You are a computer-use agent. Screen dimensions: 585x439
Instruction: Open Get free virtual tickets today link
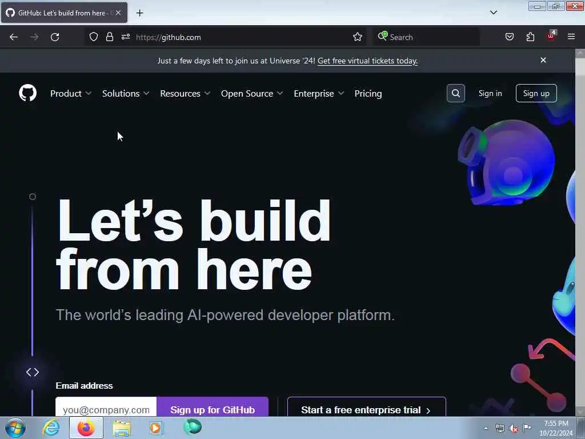click(367, 61)
